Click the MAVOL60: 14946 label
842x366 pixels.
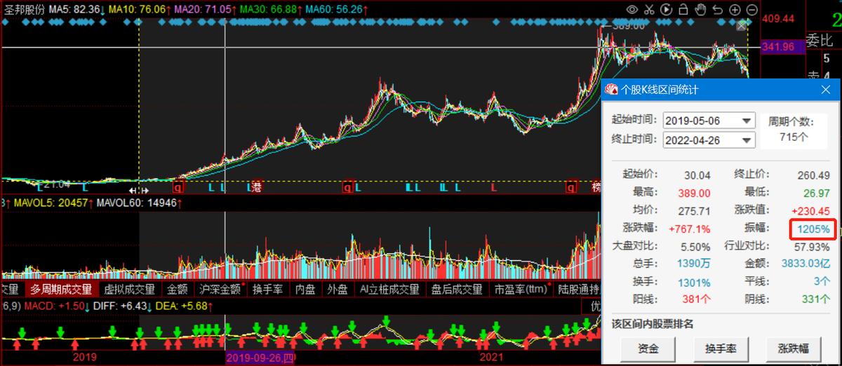[138, 203]
